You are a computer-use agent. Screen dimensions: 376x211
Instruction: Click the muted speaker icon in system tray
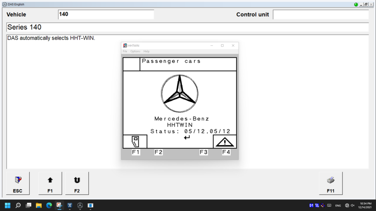353,206
